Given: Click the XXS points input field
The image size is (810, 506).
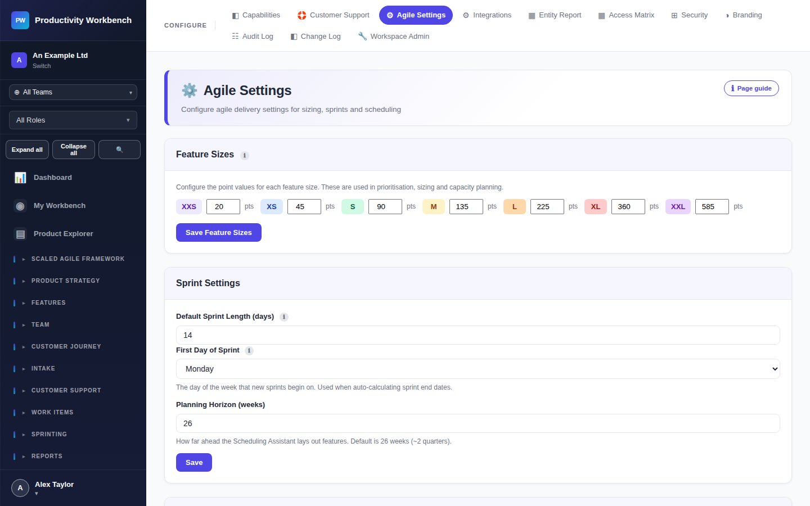Looking at the screenshot, I should 223,207.
